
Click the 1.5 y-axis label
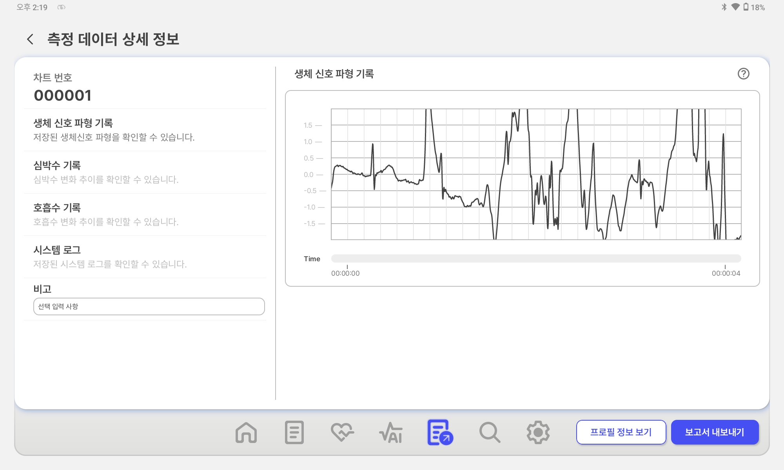(308, 125)
